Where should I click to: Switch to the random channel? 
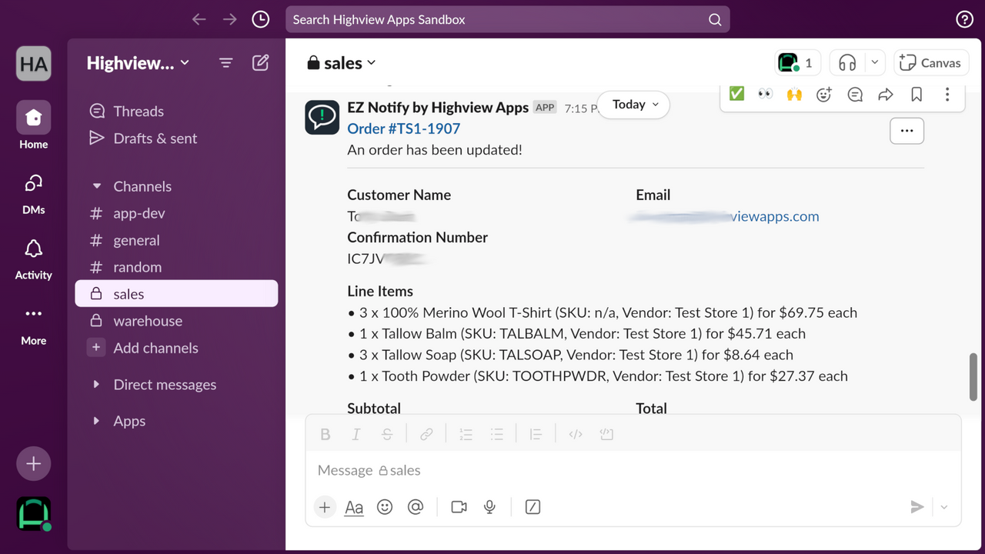point(176,267)
